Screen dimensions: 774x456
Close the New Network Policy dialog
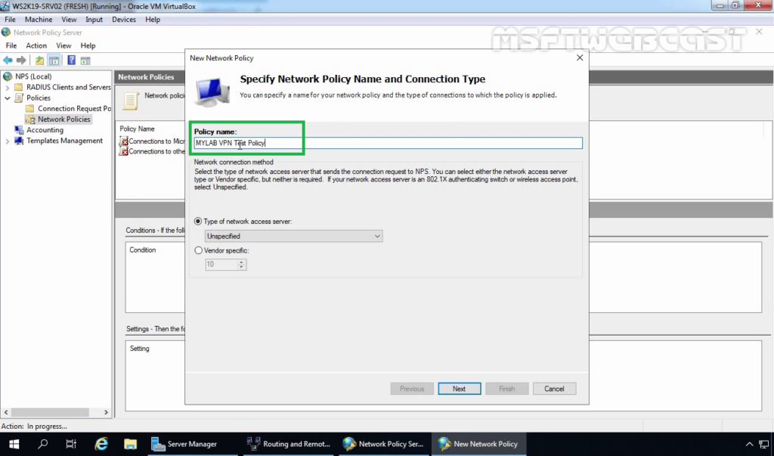pos(580,57)
